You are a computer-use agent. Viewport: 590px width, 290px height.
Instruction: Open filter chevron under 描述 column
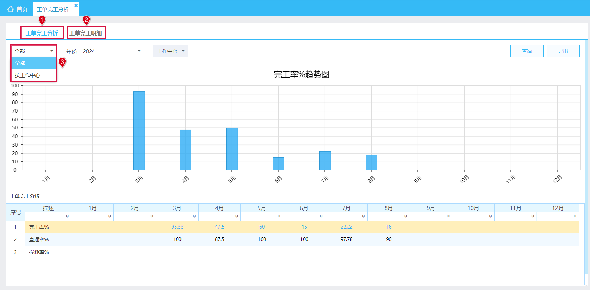(x=67, y=216)
